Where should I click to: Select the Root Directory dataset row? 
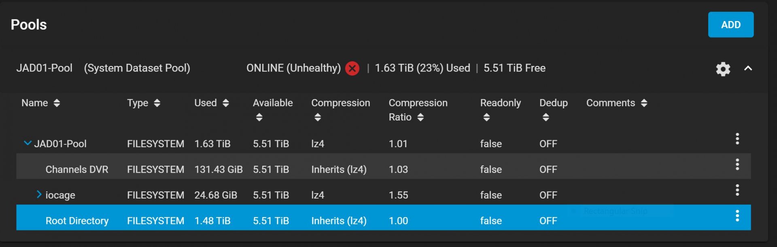(77, 221)
